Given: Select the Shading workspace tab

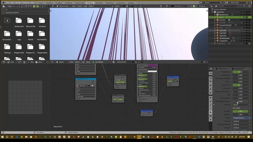Looking at the screenshot, I should click(x=90, y=3).
